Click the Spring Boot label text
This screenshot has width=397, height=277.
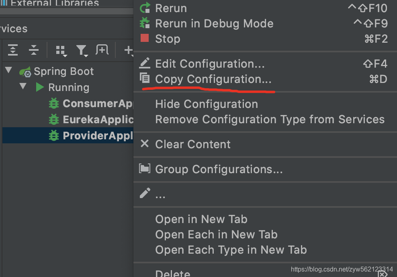64,72
